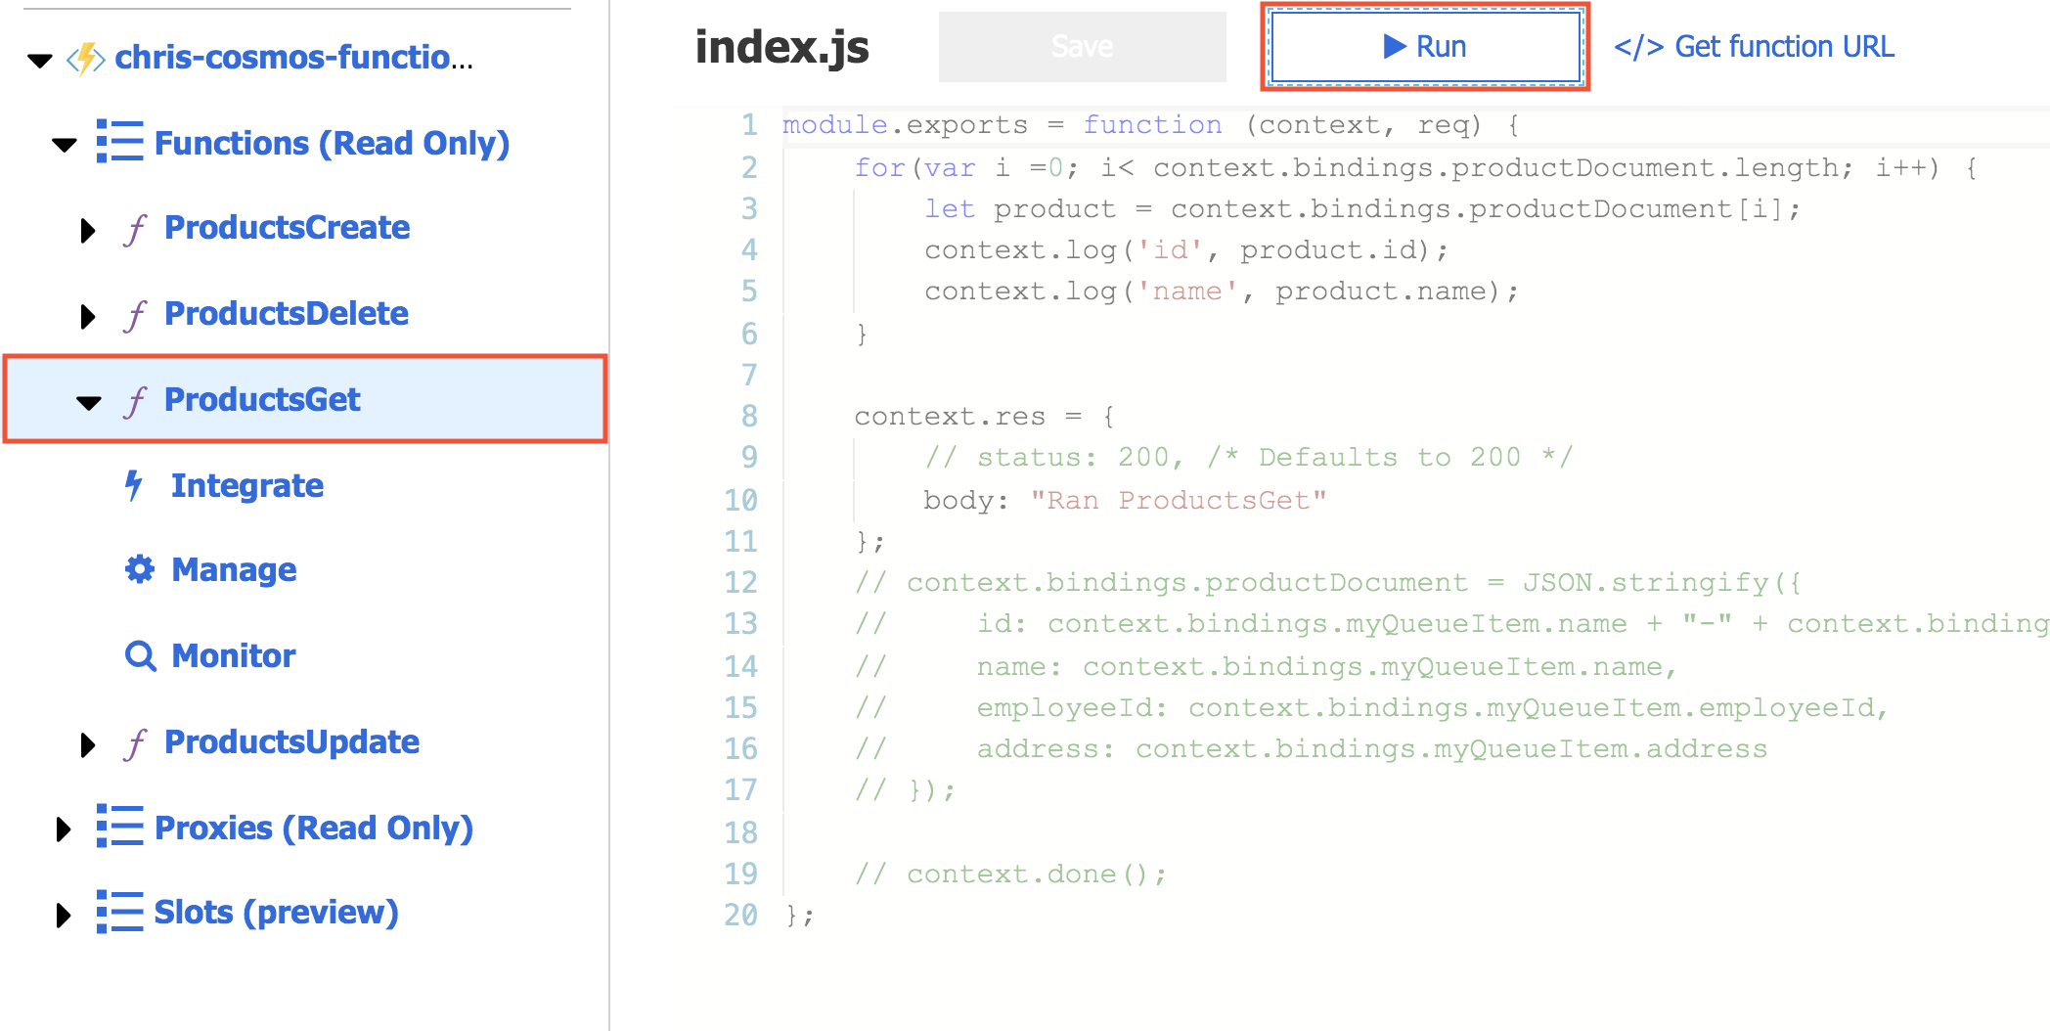Click the ProductsDelete function f icon
The width and height of the screenshot is (2050, 1031).
click(136, 315)
